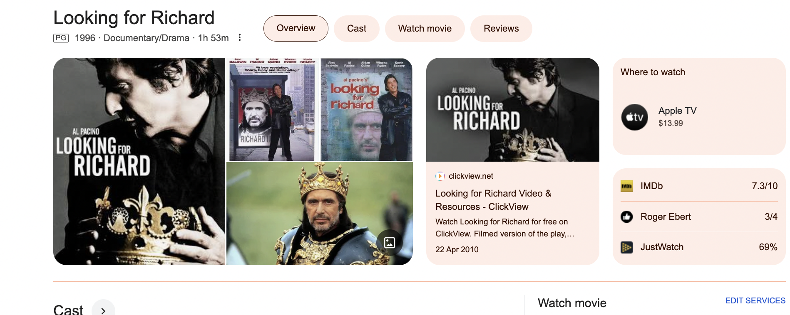Click the Apple TV logo icon
The width and height of the screenshot is (790, 315).
pyautogui.click(x=634, y=117)
